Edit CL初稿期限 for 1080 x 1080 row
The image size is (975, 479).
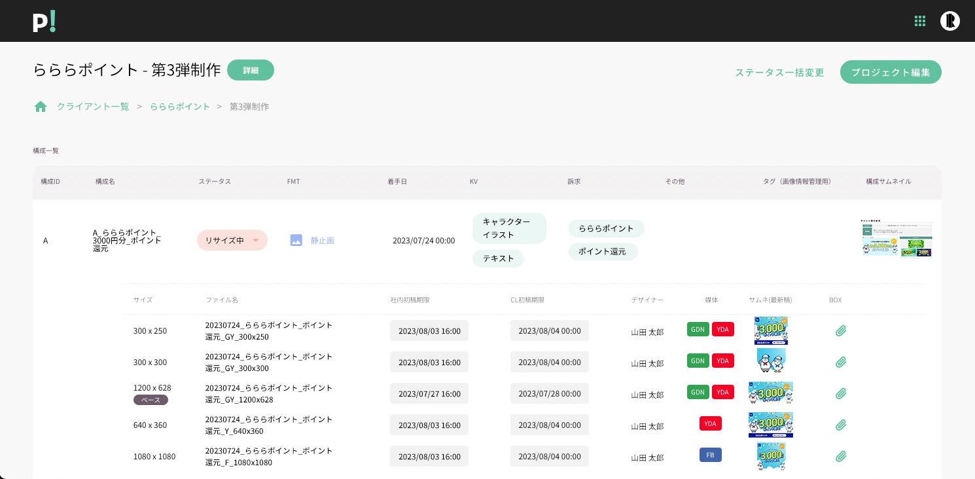pyautogui.click(x=550, y=456)
